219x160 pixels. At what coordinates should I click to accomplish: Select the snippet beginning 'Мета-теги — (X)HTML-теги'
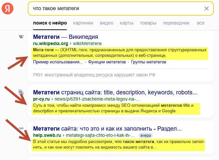click(120, 53)
